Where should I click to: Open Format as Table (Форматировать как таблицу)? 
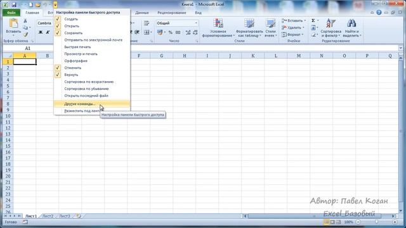[x=249, y=28]
